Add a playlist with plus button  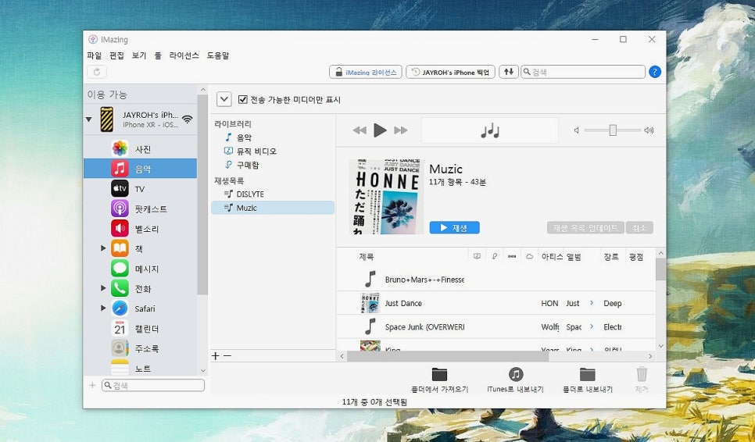point(215,355)
